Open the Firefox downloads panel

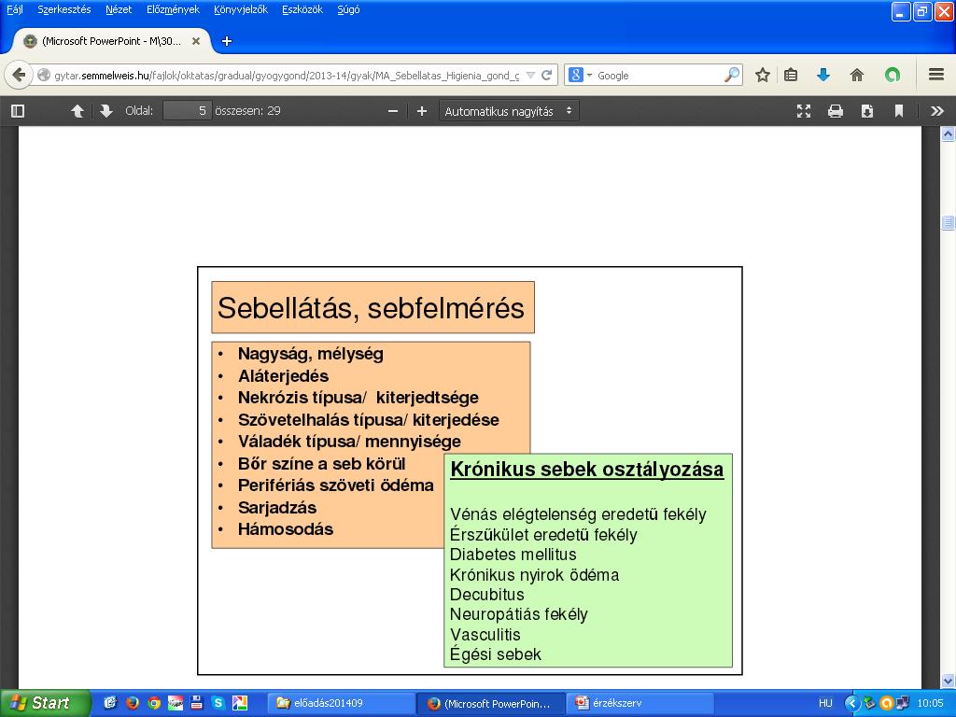click(x=823, y=75)
